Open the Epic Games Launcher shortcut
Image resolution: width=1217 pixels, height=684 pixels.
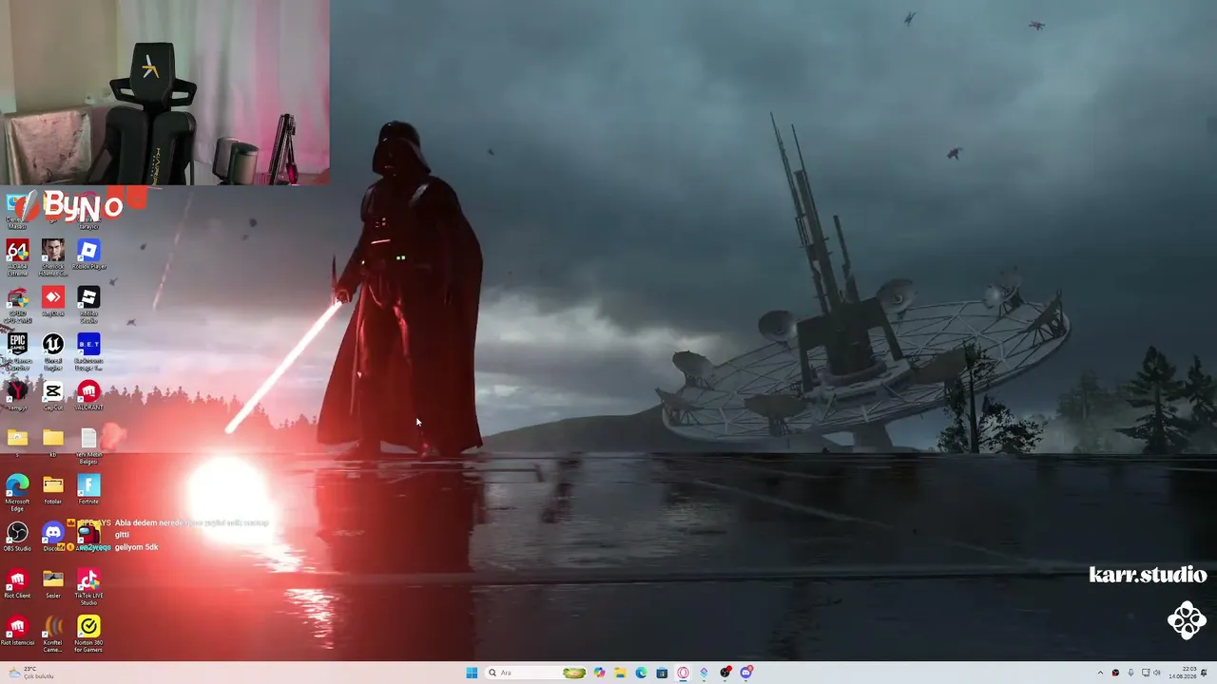(x=17, y=351)
